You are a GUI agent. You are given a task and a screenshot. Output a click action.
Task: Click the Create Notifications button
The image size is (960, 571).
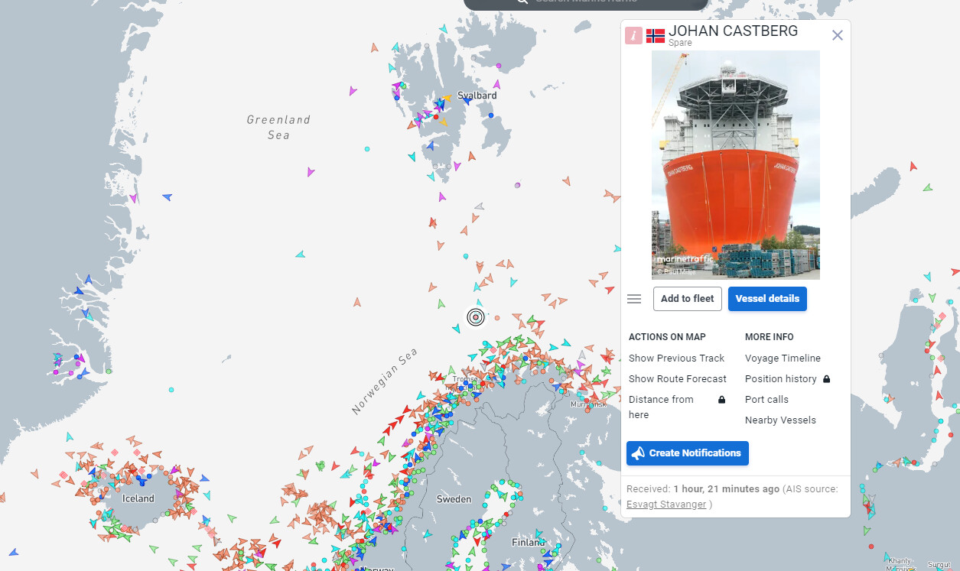(688, 453)
